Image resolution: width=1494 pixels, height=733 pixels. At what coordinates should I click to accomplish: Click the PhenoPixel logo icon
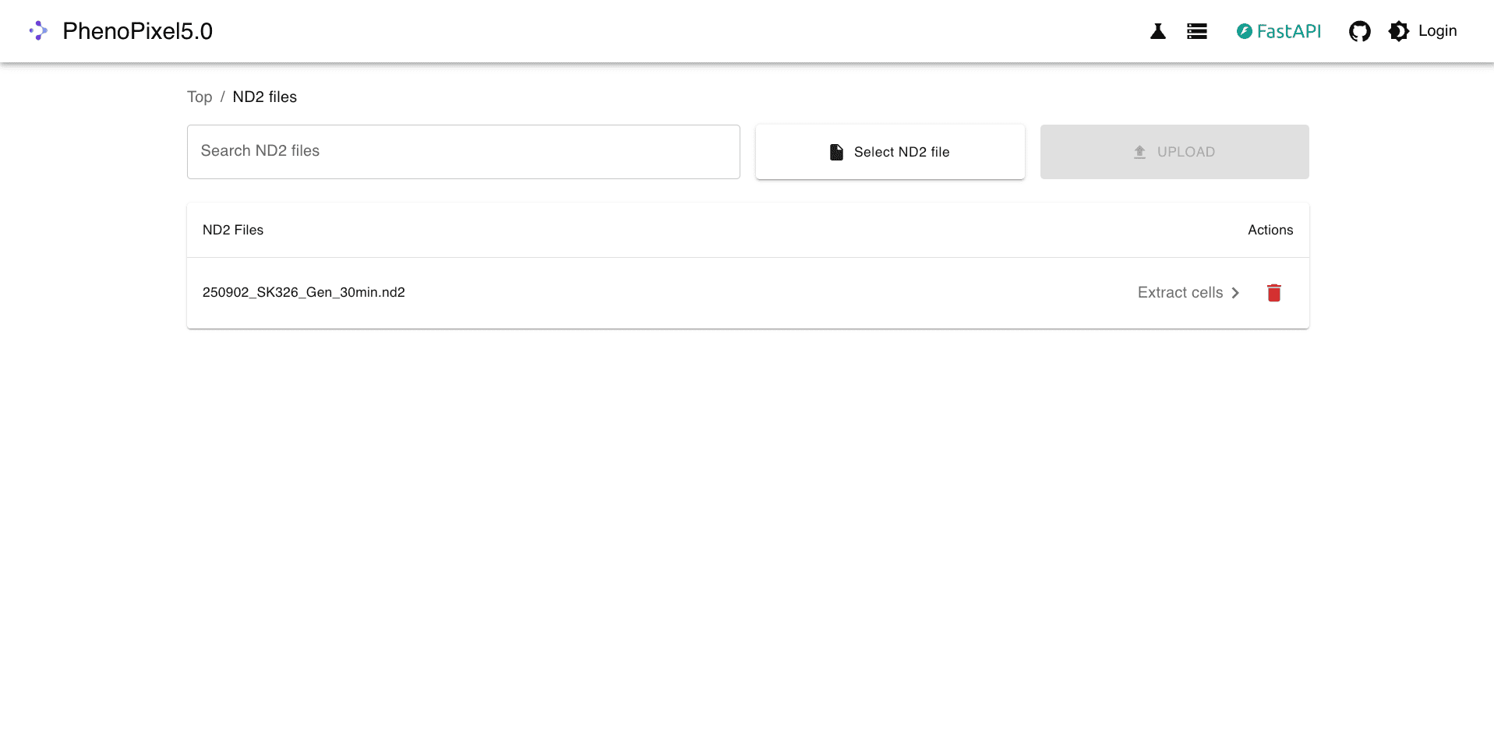pyautogui.click(x=38, y=31)
